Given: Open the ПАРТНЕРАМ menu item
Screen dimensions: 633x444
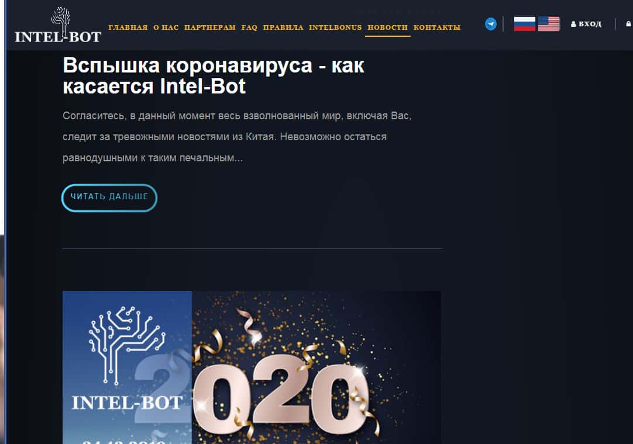Looking at the screenshot, I should [x=210, y=27].
